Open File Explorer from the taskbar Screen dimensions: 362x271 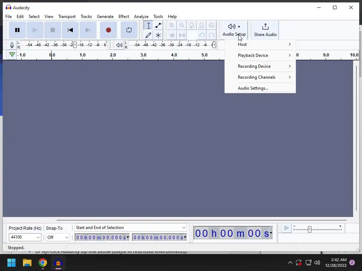point(27,263)
